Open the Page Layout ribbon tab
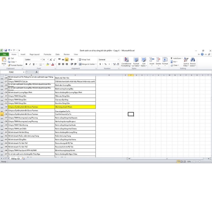Screen dimensions: 212x212 coord(34,54)
